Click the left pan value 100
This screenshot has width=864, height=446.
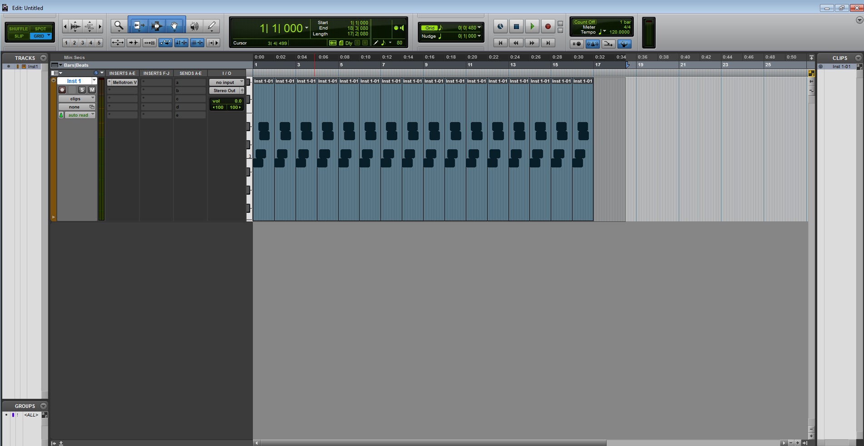(218, 107)
